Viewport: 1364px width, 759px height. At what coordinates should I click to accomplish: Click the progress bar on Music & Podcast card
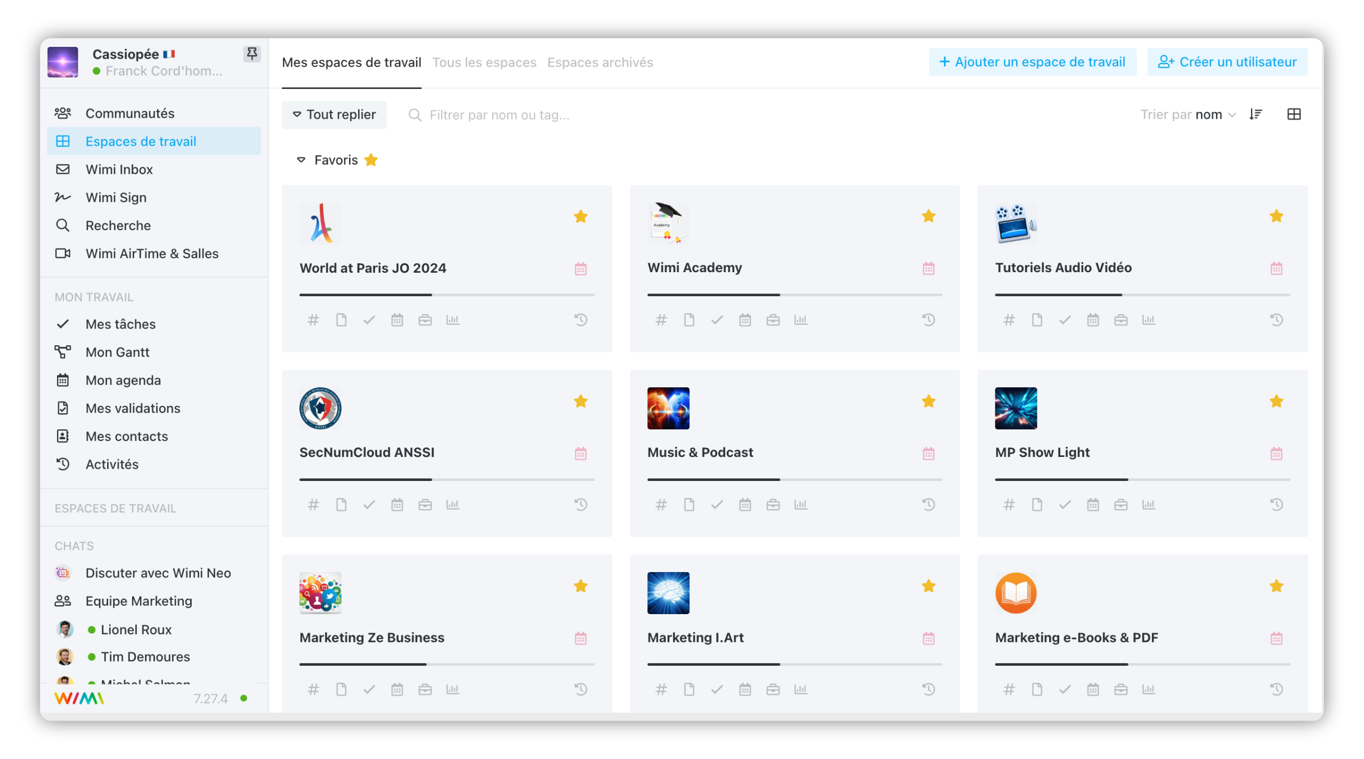(x=794, y=479)
